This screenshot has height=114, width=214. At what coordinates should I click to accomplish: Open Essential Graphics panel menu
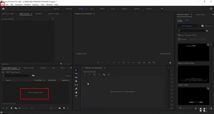point(192,15)
